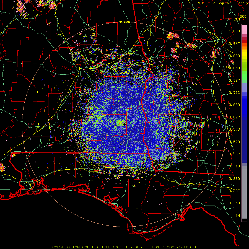Select the 0.253 legend value

(234, 203)
